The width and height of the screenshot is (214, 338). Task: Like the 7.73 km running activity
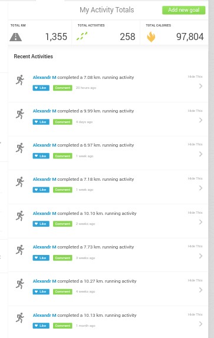(41, 258)
